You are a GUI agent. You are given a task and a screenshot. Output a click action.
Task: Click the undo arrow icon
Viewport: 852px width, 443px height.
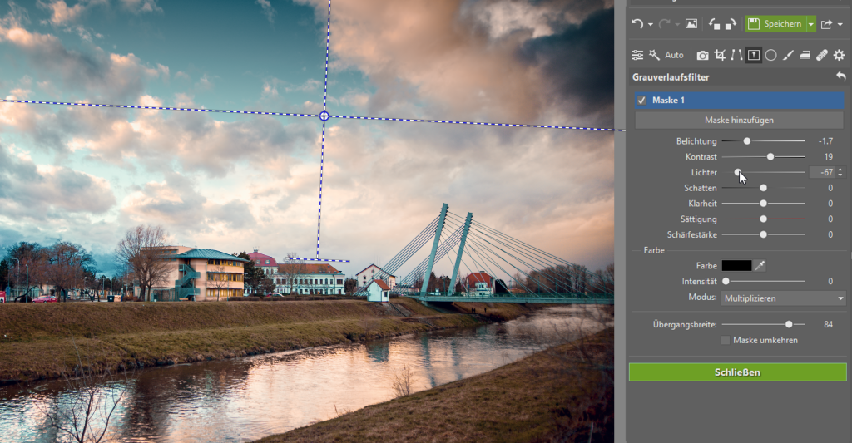(637, 25)
